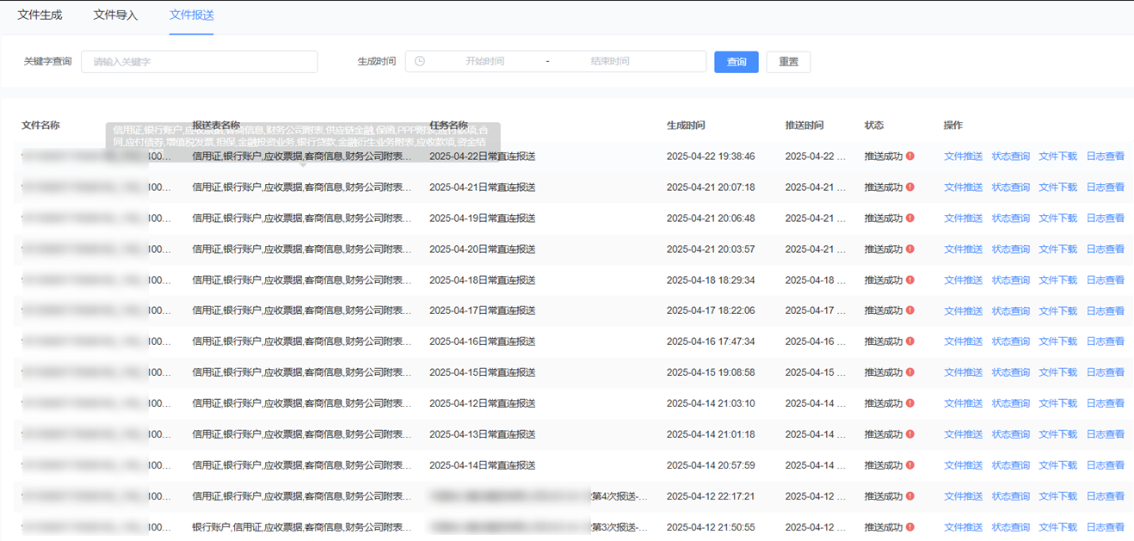Open 日志查看 in the 2025-04-21 20:06:48 row
The image size is (1134, 541).
tap(1106, 218)
